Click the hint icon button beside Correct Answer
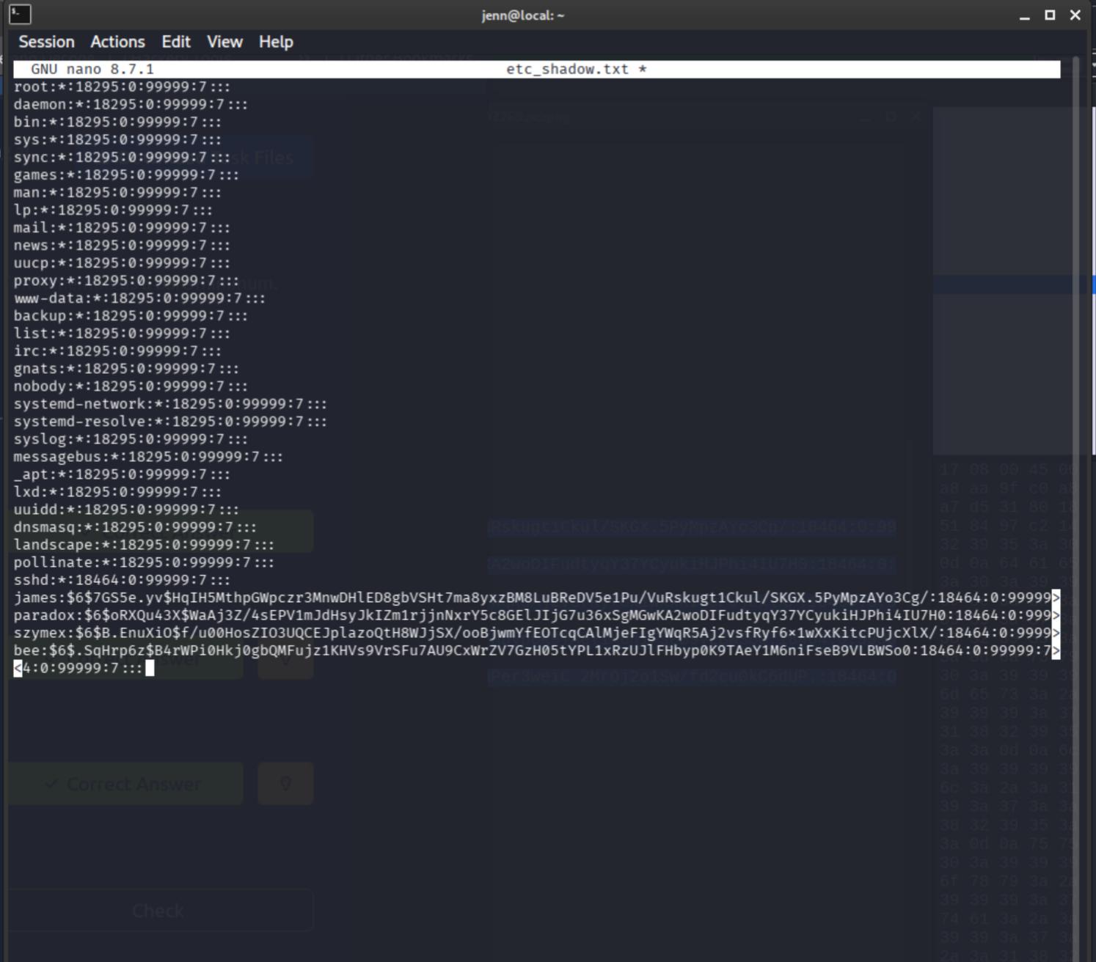 pos(285,784)
